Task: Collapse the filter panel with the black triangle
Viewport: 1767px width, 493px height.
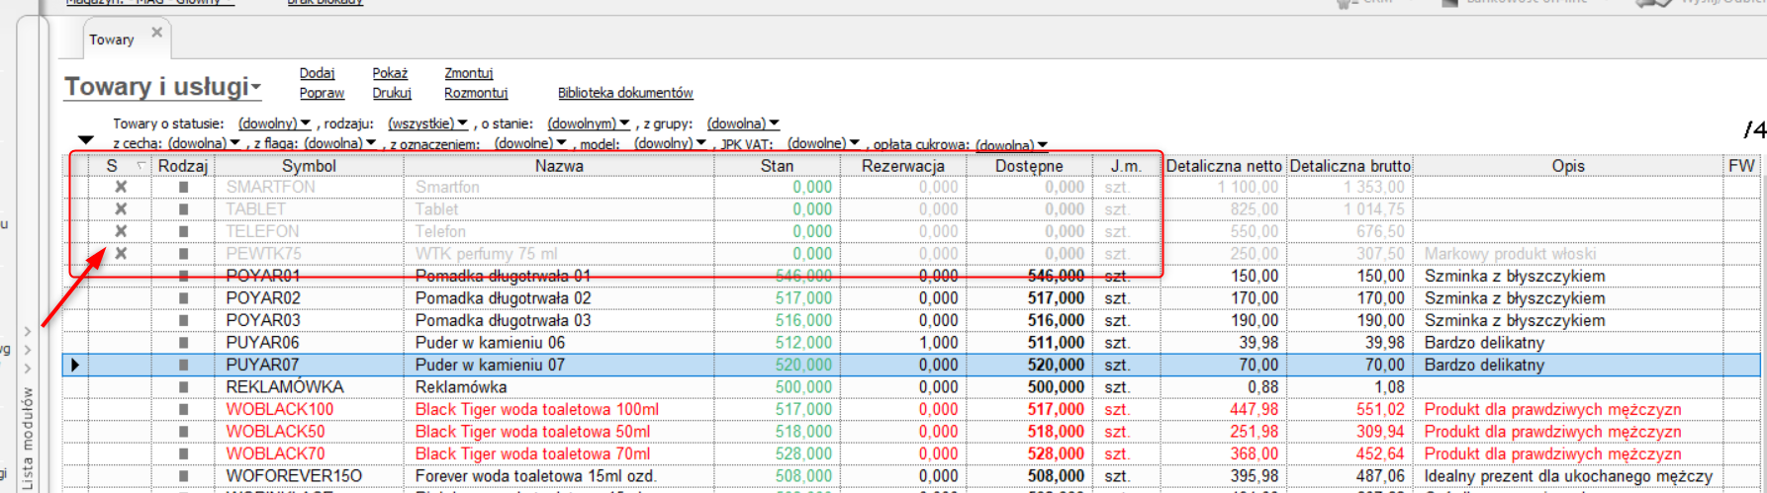Action: [86, 140]
